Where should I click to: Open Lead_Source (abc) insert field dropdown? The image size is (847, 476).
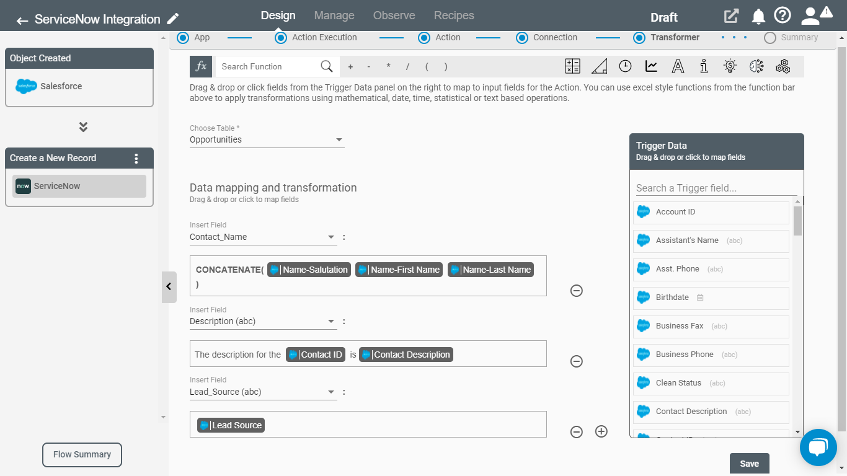tap(264, 392)
